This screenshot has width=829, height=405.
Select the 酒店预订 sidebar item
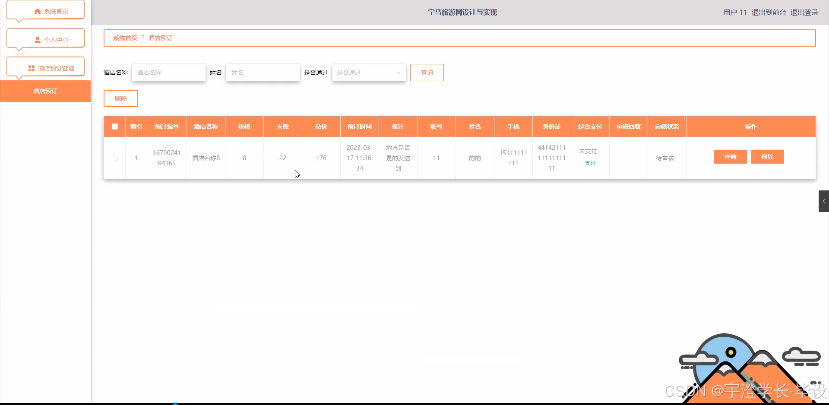coord(45,91)
